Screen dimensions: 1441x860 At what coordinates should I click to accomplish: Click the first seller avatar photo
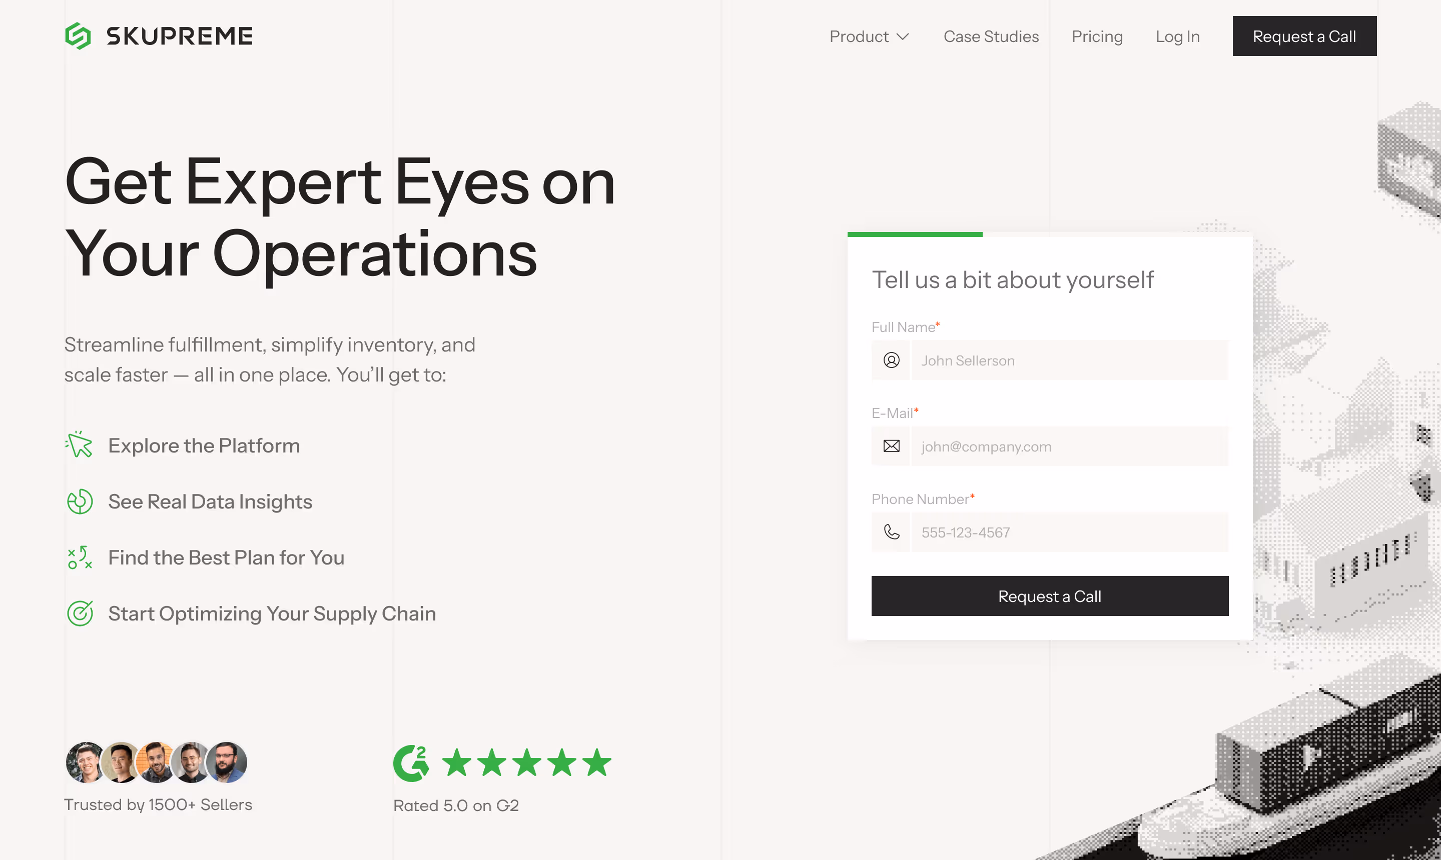click(x=85, y=762)
